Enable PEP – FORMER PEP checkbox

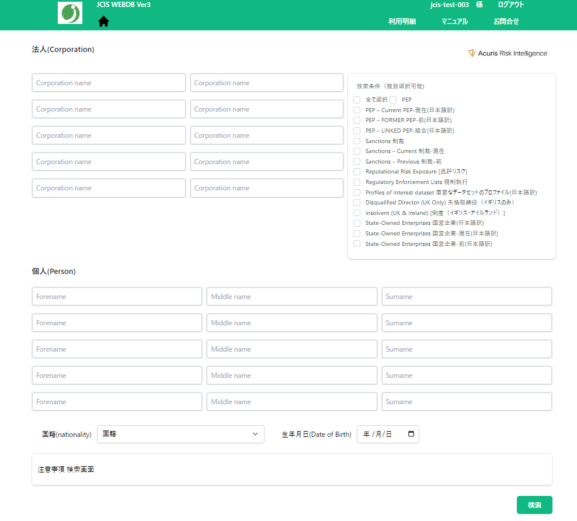pos(357,120)
